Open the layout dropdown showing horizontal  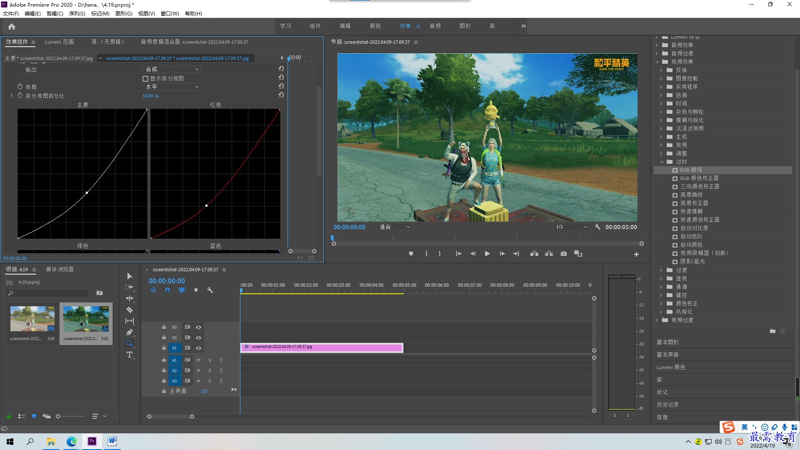coord(172,87)
